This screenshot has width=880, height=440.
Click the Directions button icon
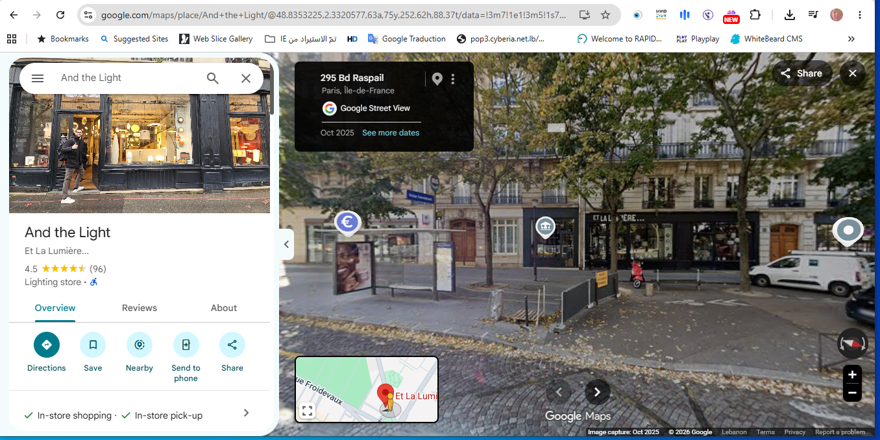47,345
